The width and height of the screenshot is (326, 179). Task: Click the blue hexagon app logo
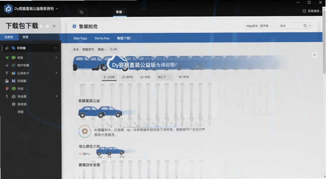click(x=9, y=9)
